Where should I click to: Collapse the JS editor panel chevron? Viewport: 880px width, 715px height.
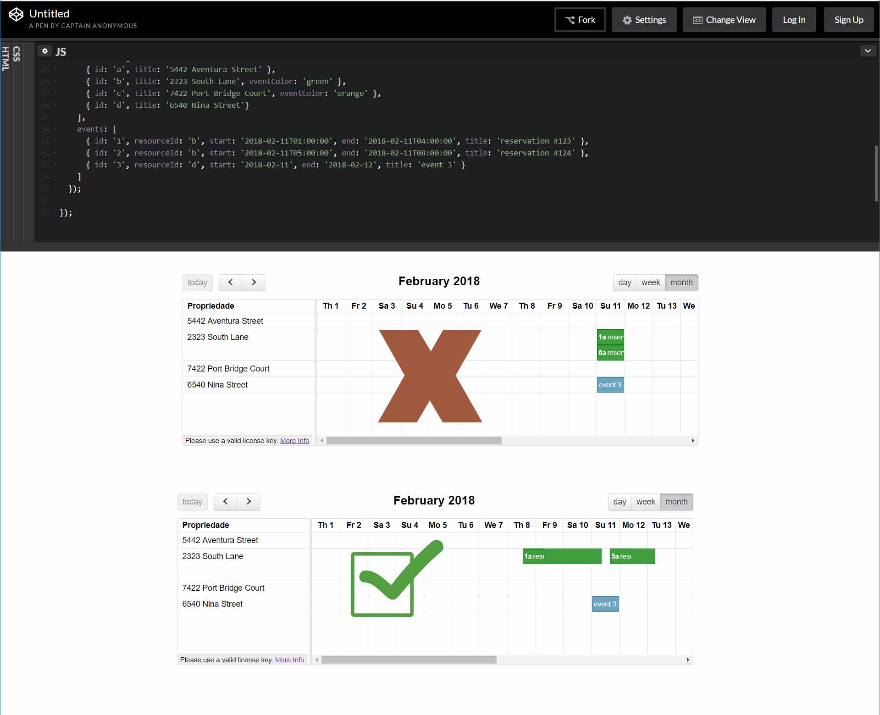tap(867, 51)
